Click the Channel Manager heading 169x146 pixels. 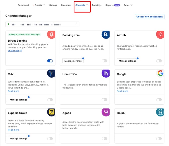18,16
